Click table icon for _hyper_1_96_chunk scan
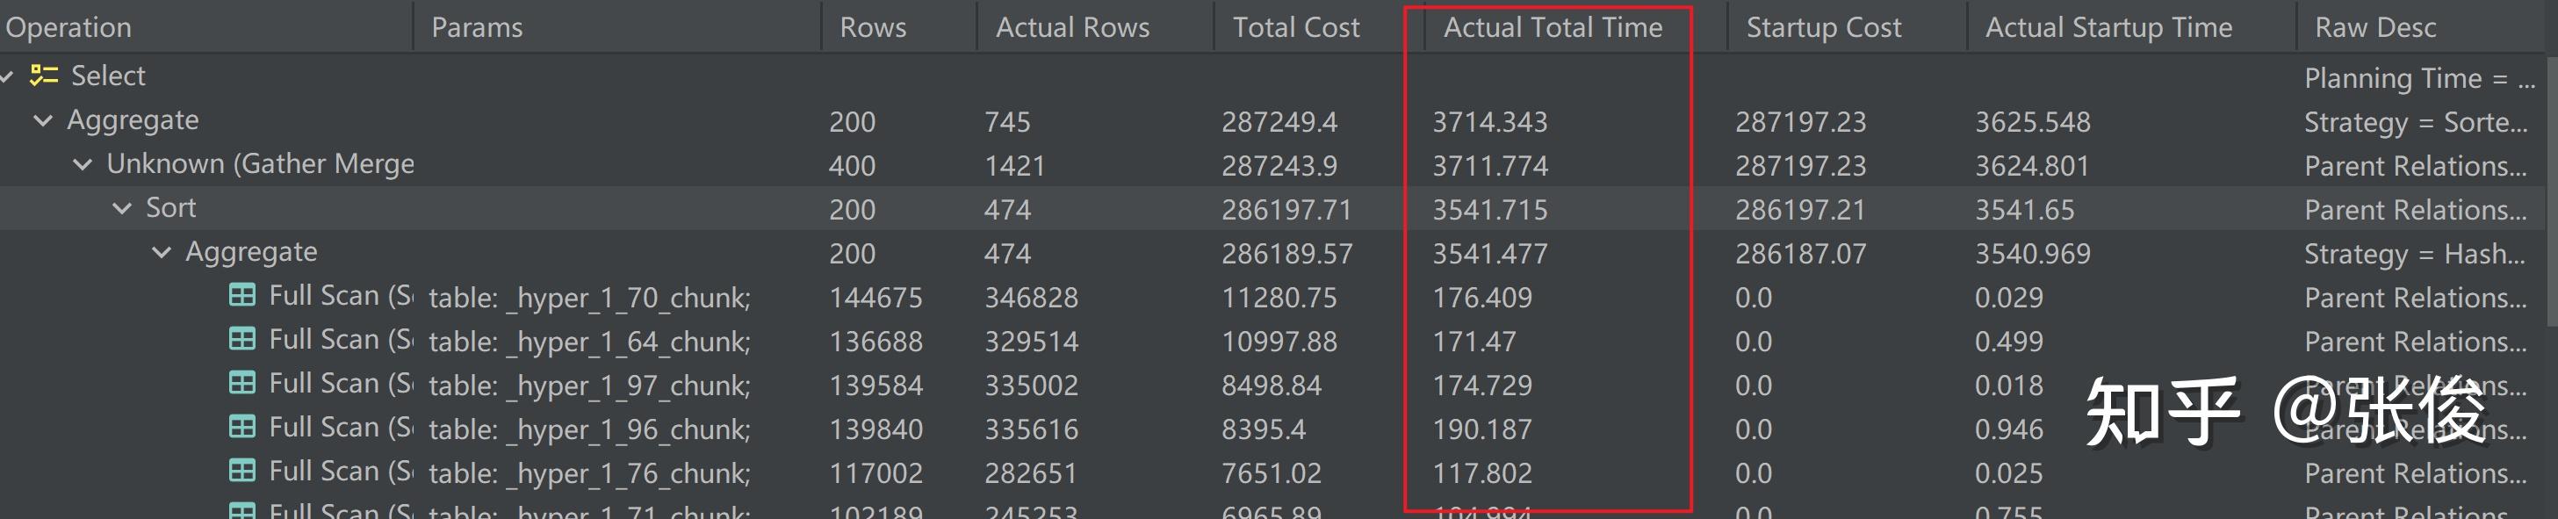Viewport: 2558px width, 519px height. (242, 426)
